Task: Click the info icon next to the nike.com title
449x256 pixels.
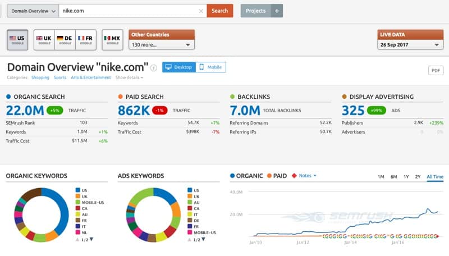Action: pos(154,68)
